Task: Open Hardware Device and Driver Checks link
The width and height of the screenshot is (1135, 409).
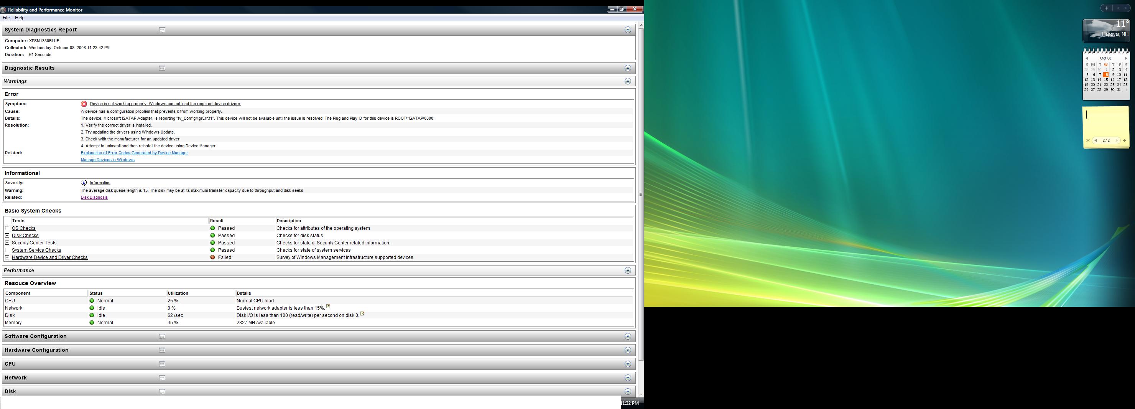Action: 50,257
